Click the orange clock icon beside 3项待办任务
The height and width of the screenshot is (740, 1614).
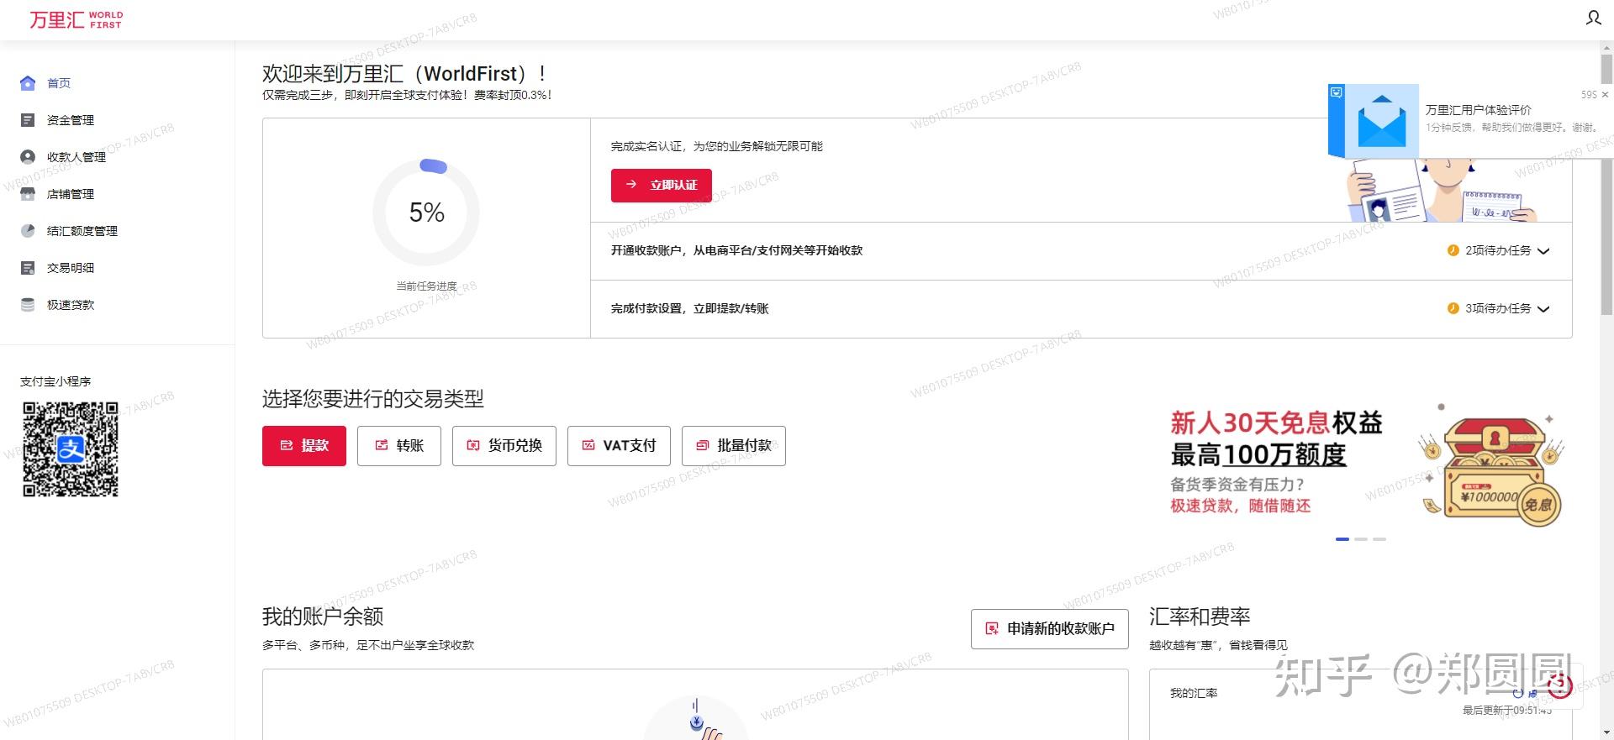tap(1453, 308)
